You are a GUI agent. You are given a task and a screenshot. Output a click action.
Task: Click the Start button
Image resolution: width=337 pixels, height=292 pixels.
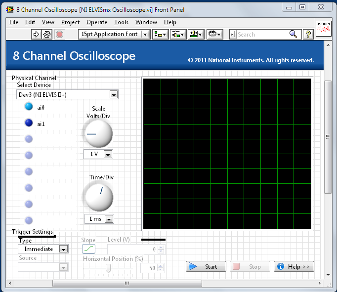point(206,266)
